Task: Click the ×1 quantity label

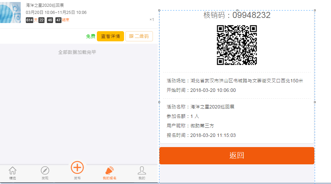Action: [152, 20]
